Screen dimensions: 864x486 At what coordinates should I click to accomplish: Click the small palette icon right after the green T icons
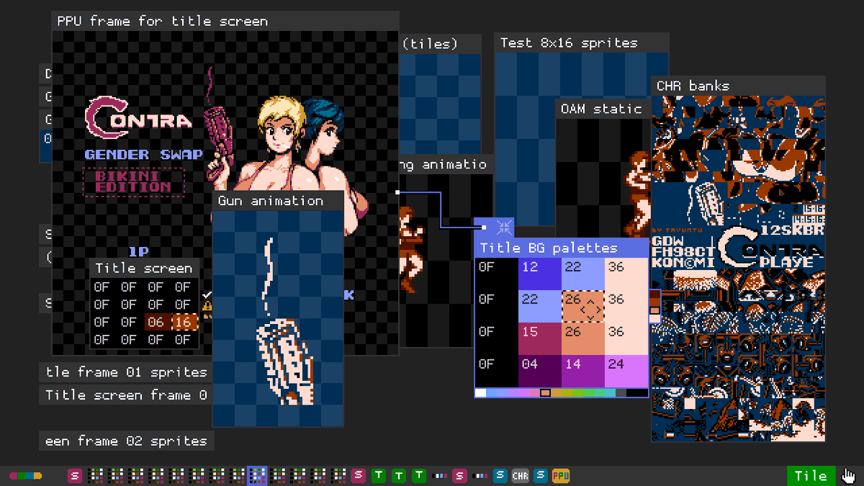(x=440, y=476)
